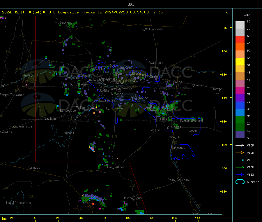This screenshot has width=262, height=222.
Task: Click the L_Malvinas map label
Action: pos(115,108)
